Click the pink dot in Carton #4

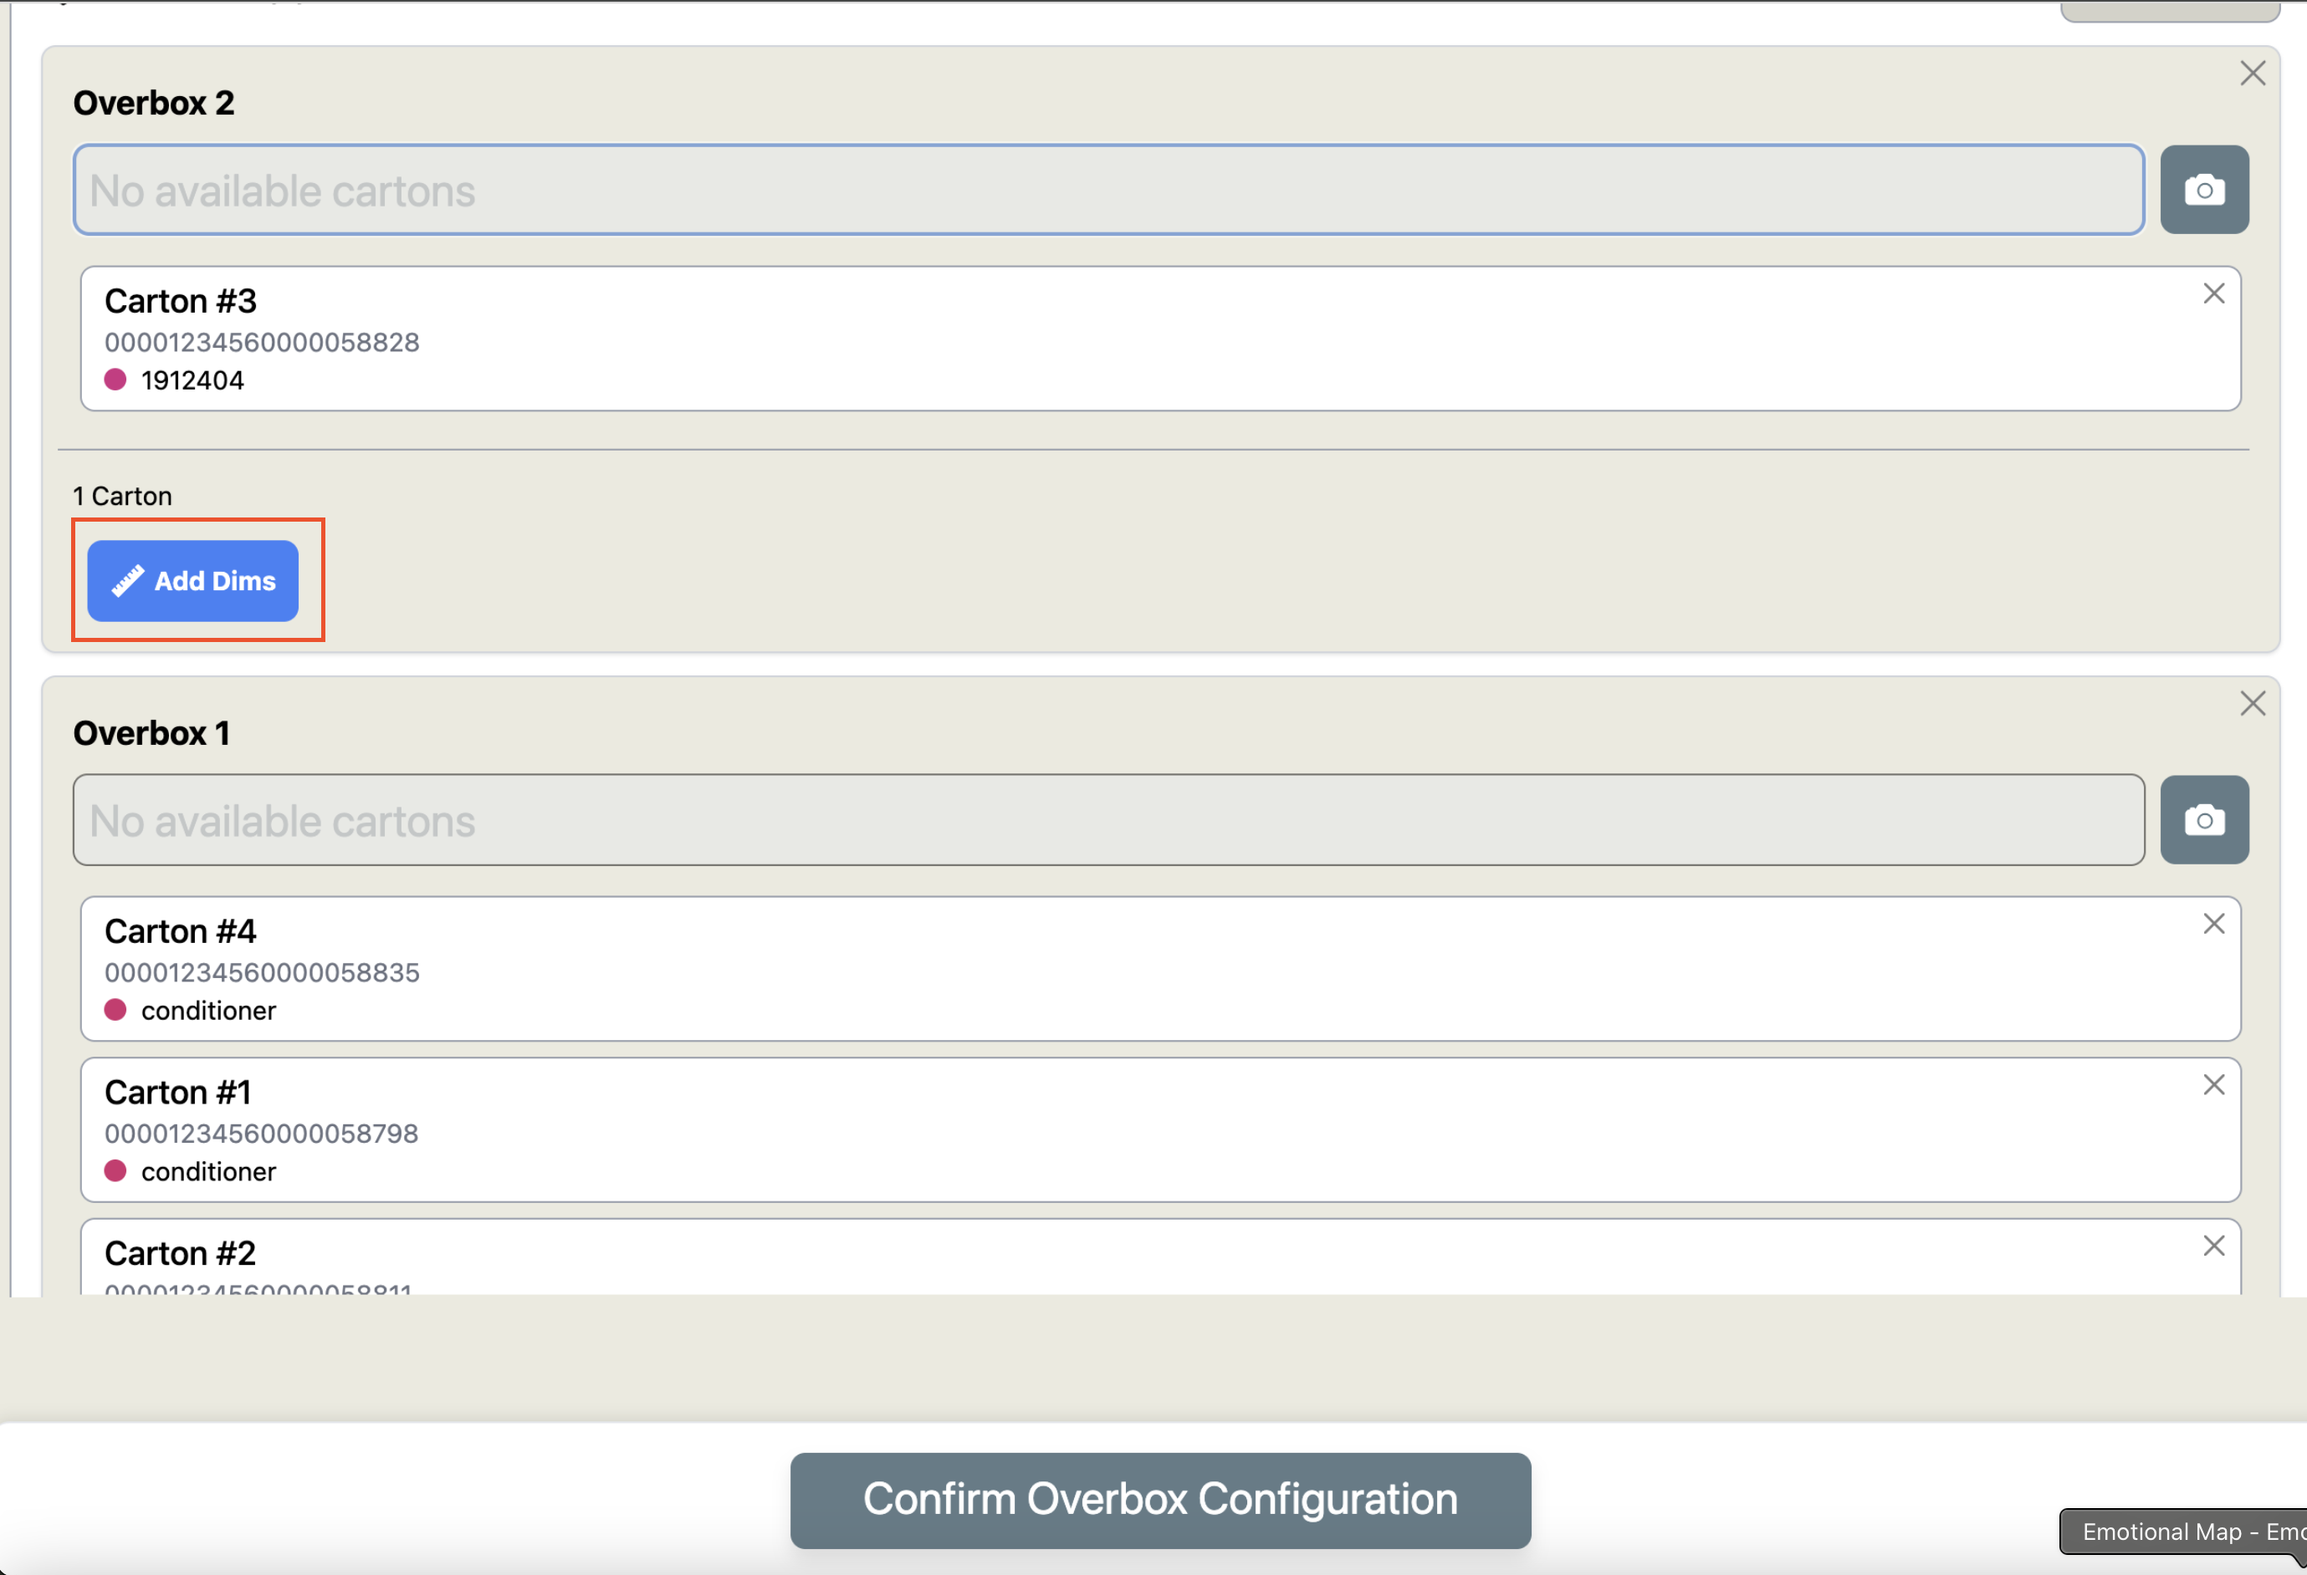(115, 1010)
